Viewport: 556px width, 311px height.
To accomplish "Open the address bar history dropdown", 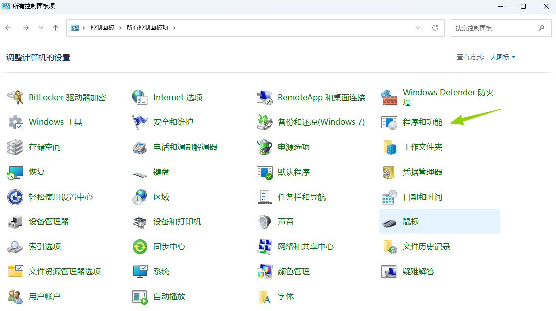I will [x=418, y=28].
